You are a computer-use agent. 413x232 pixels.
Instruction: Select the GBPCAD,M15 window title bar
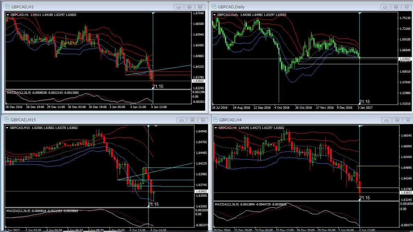pyautogui.click(x=87, y=120)
